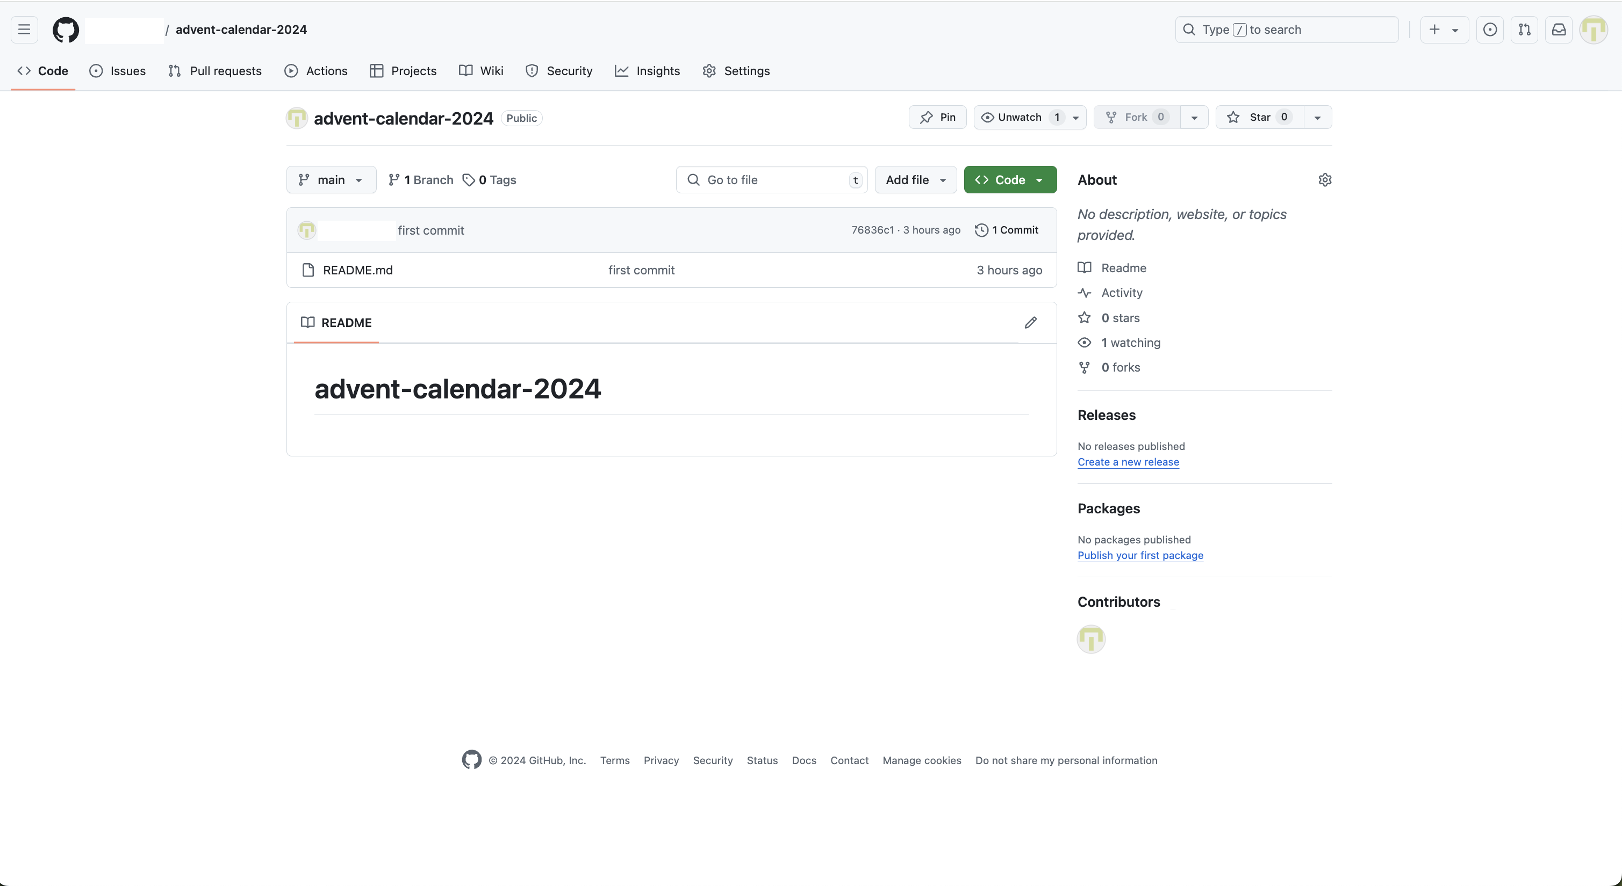Screen dimensions: 1622x886
Task: Click the Publish your first package link
Action: coord(1140,556)
